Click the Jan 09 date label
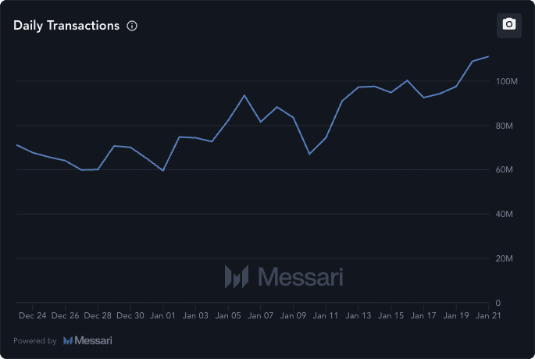 click(x=293, y=316)
